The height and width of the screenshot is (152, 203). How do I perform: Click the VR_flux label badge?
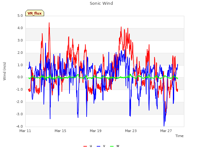[x=35, y=13]
